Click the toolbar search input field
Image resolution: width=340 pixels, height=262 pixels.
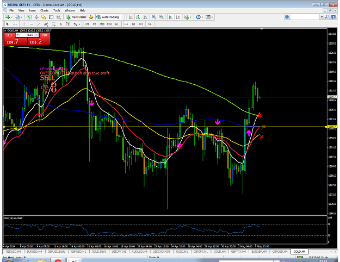pos(305,17)
